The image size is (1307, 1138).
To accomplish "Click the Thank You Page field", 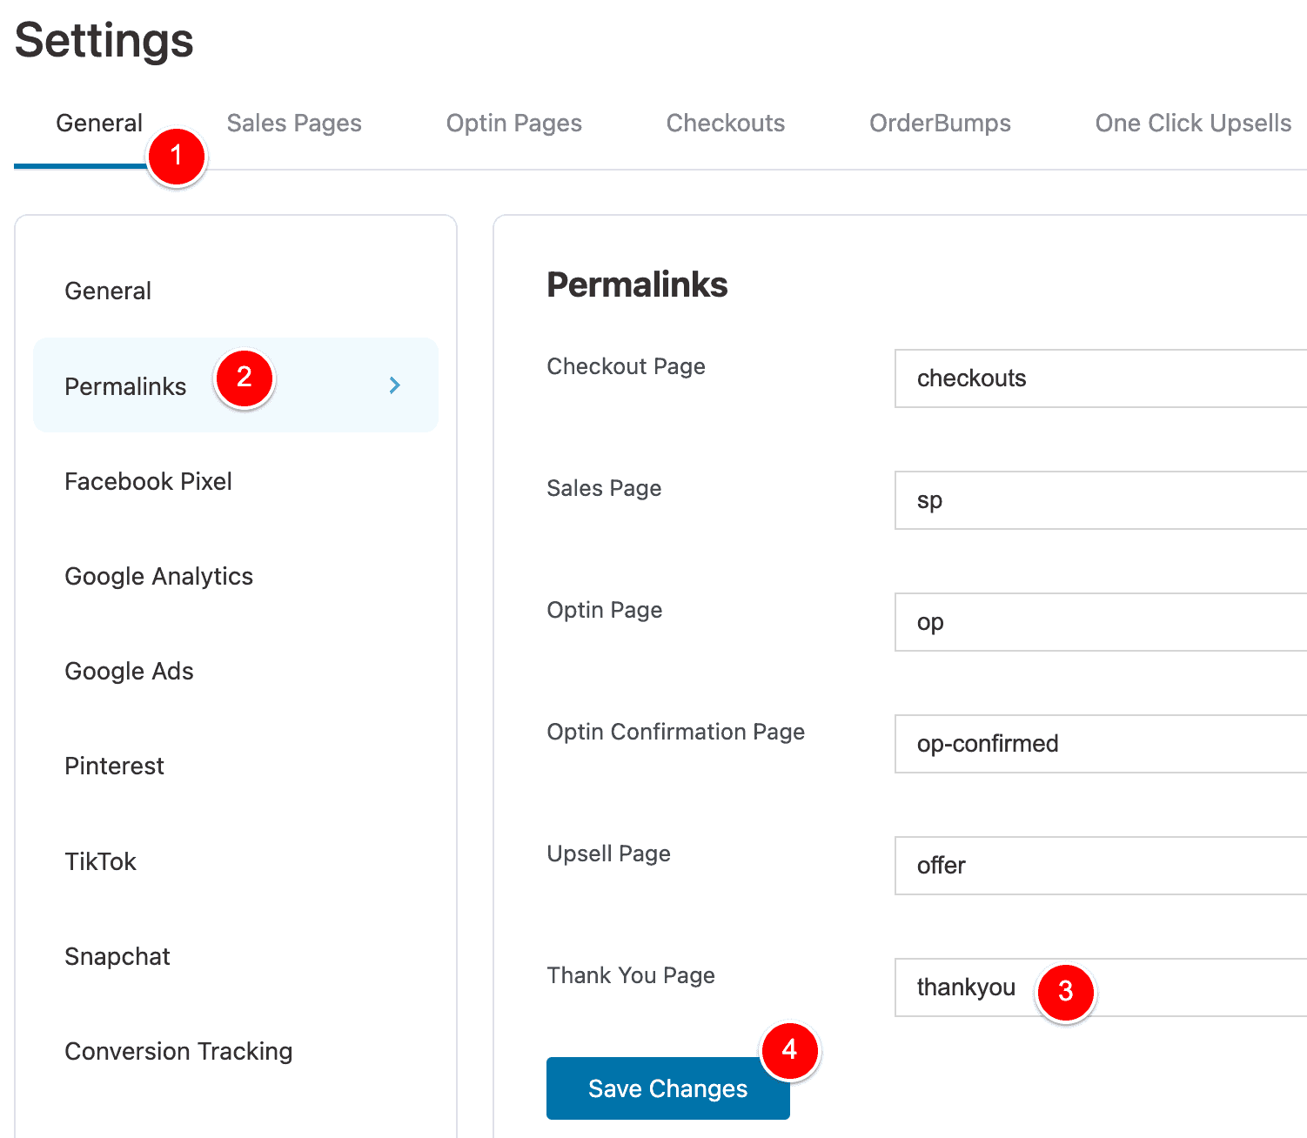I will (x=1101, y=987).
